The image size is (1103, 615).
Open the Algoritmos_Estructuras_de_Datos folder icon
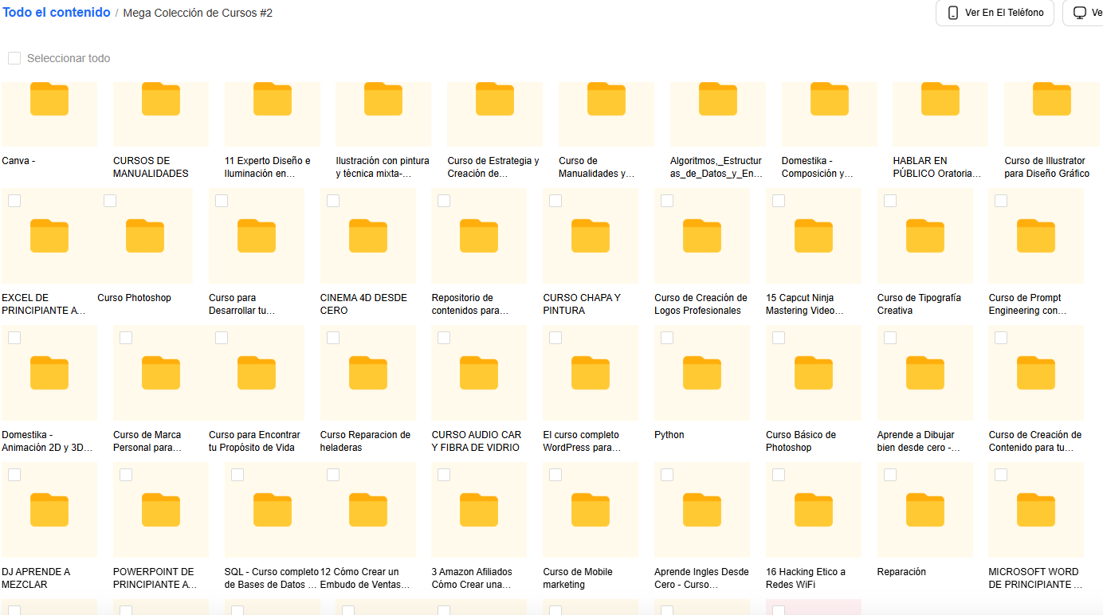pos(718,99)
